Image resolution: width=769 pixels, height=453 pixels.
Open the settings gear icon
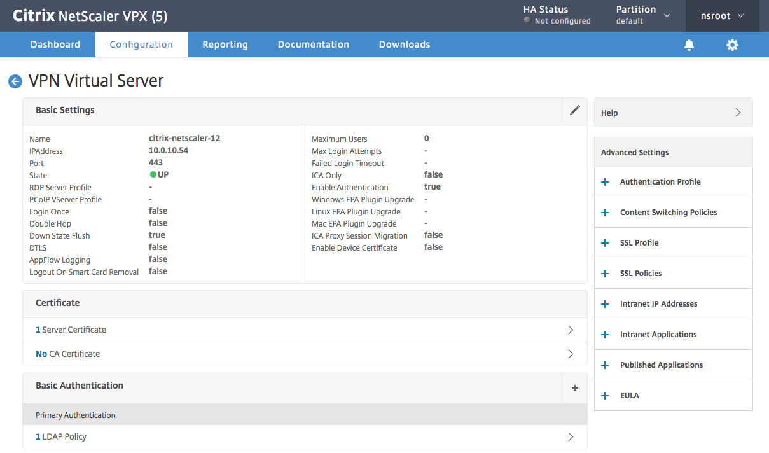tap(733, 45)
